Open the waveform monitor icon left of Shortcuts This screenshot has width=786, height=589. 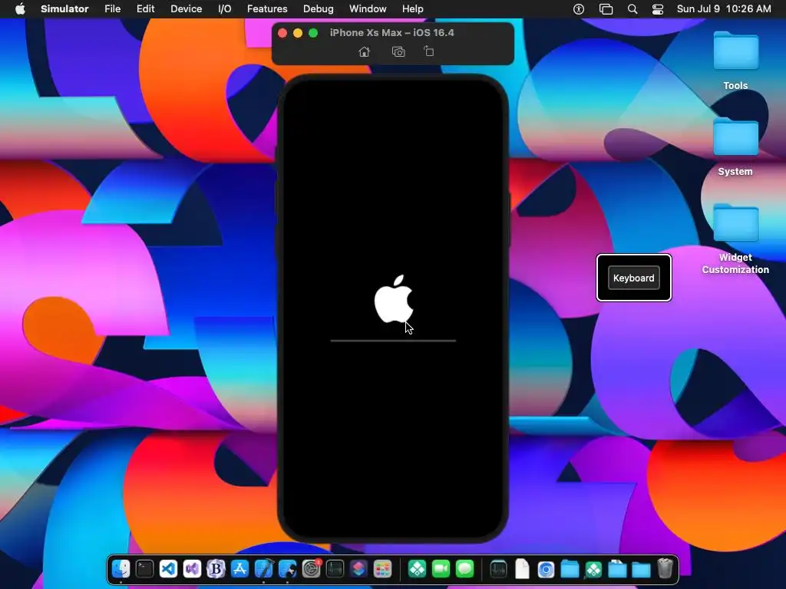point(335,569)
